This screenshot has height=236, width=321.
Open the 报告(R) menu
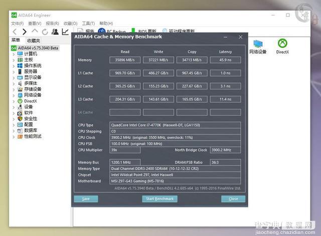[52, 24]
